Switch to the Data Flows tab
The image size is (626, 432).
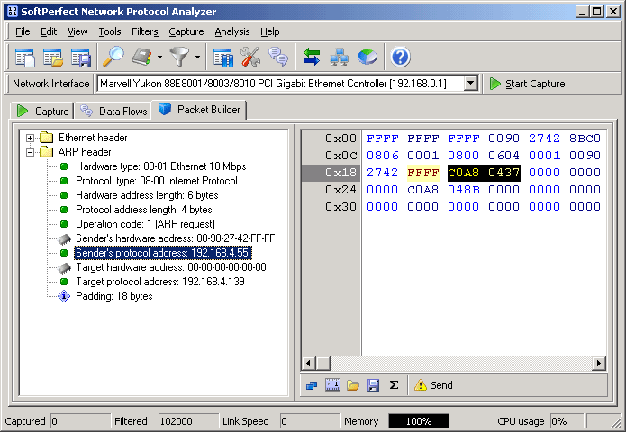pos(113,111)
